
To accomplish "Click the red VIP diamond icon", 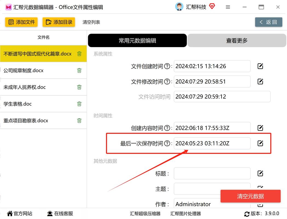I will (x=212, y=6).
